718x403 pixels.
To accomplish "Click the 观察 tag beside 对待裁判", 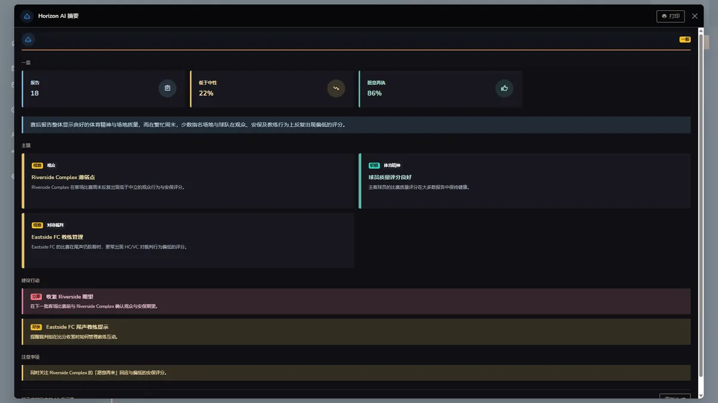I will click(x=37, y=225).
